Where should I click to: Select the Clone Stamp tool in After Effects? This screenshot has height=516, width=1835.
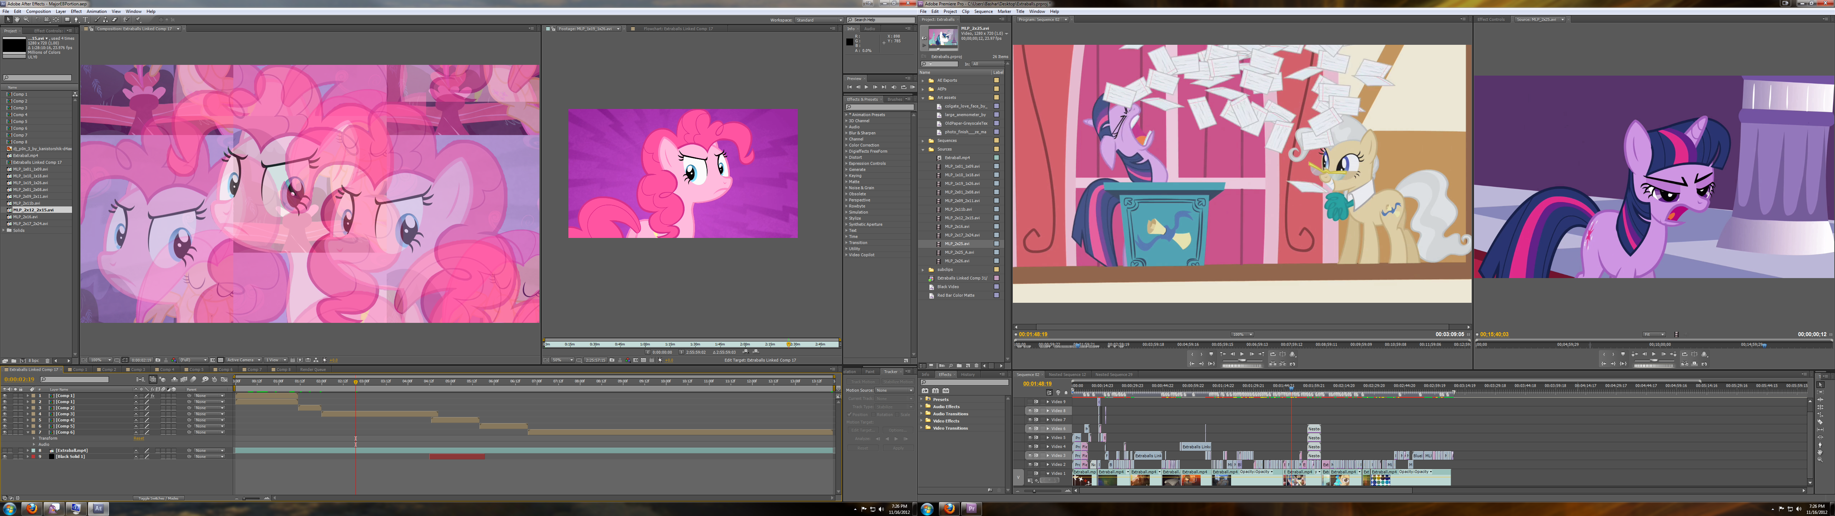click(105, 19)
